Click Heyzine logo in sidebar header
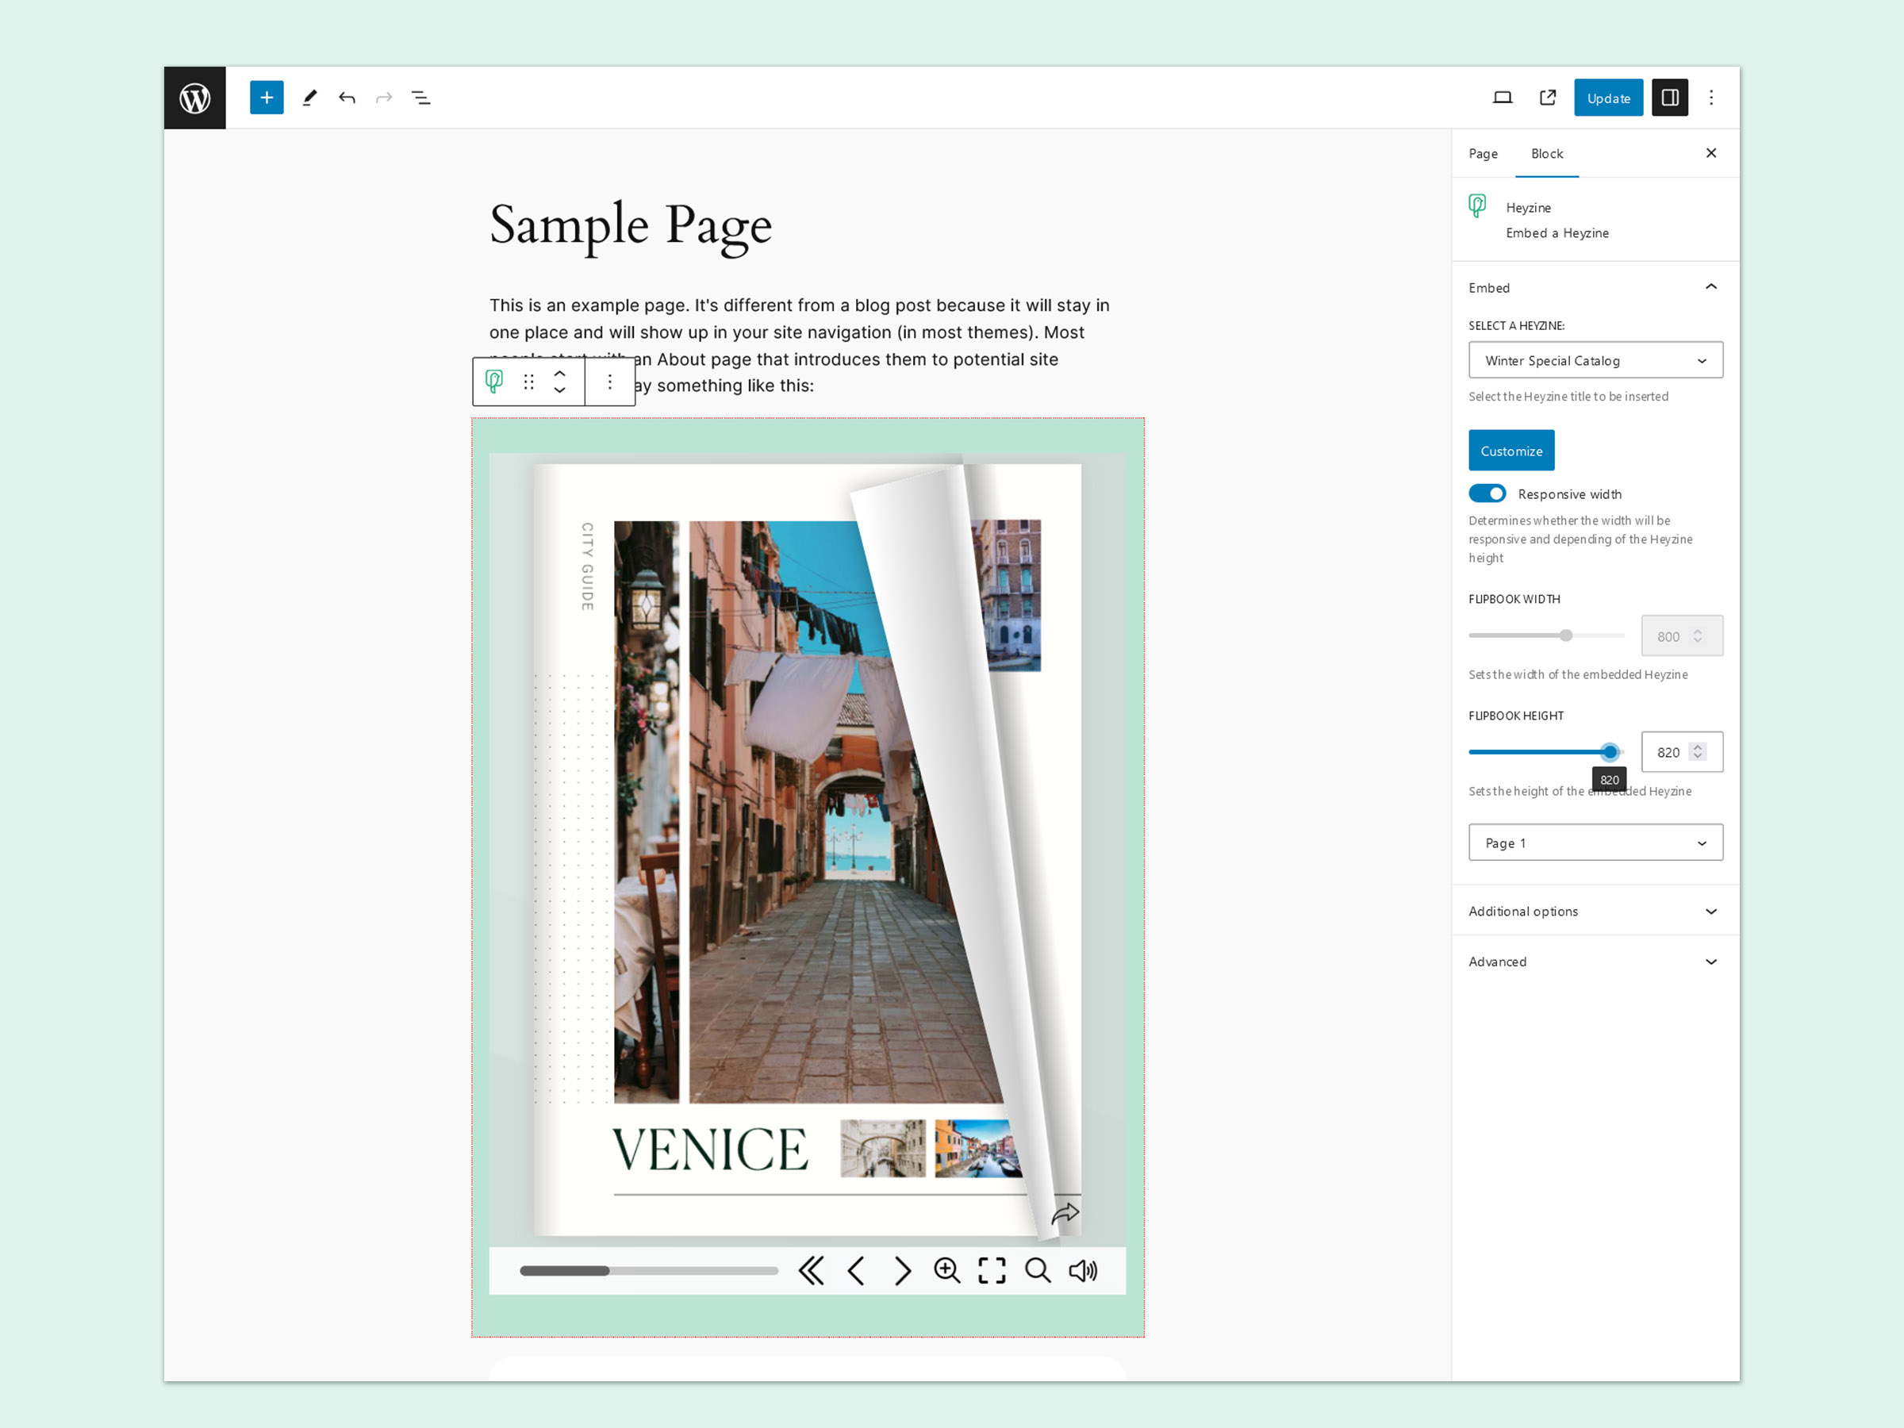Image resolution: width=1904 pixels, height=1428 pixels. 1477,205
